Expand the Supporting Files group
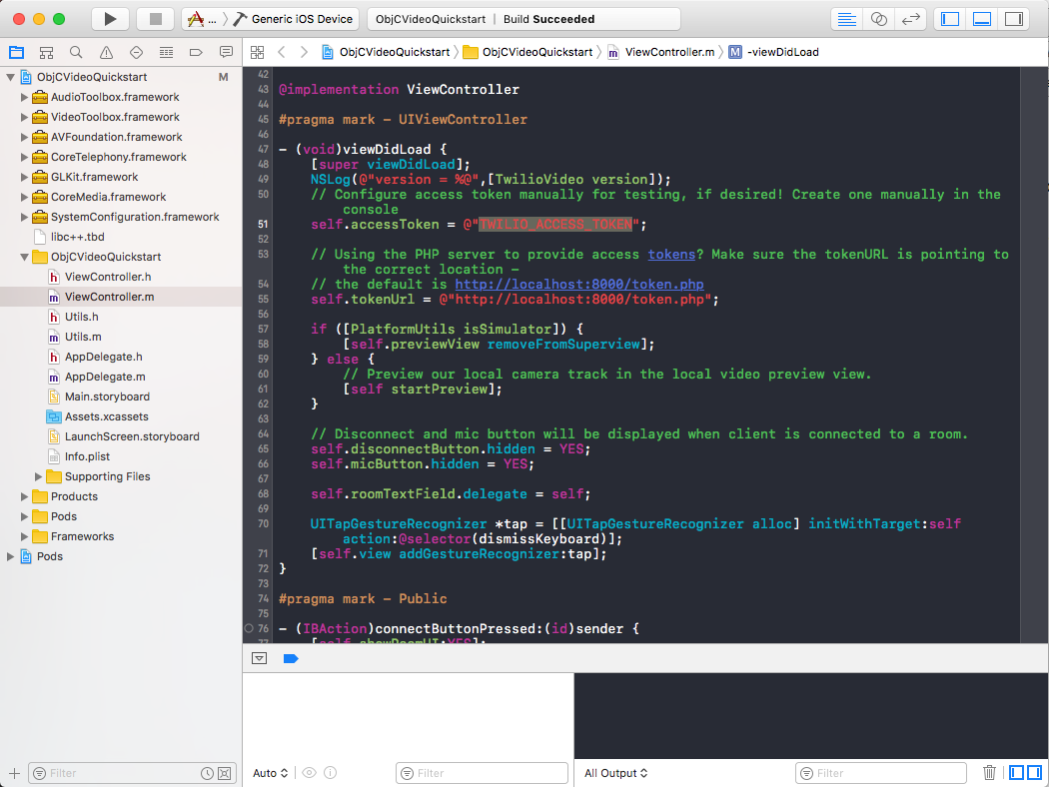This screenshot has height=787, width=1049. 38,476
